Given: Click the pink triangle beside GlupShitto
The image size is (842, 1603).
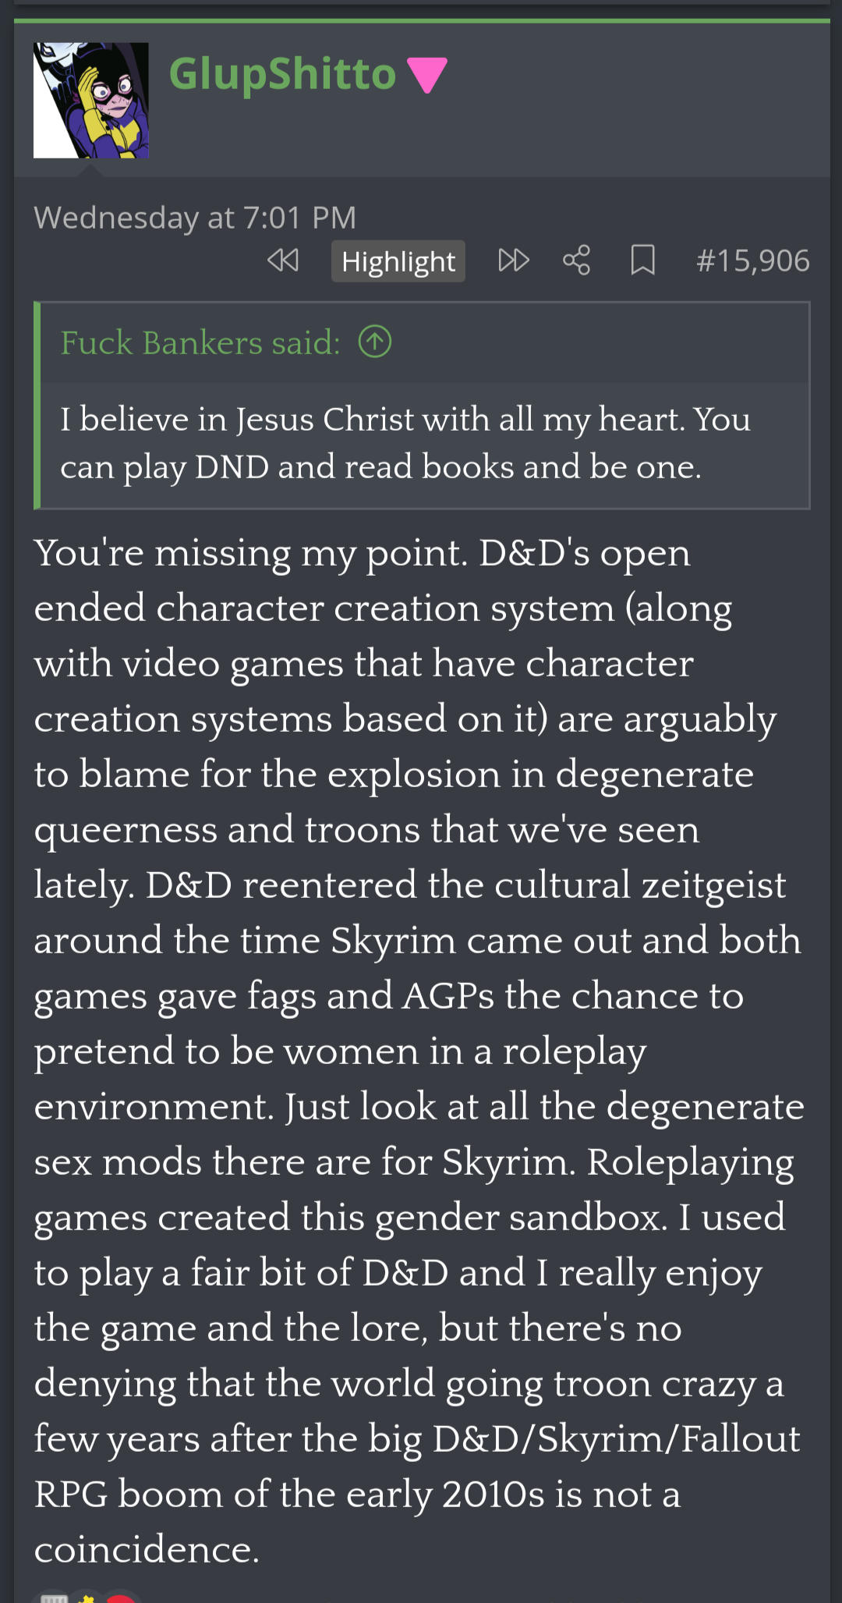Looking at the screenshot, I should click(427, 75).
